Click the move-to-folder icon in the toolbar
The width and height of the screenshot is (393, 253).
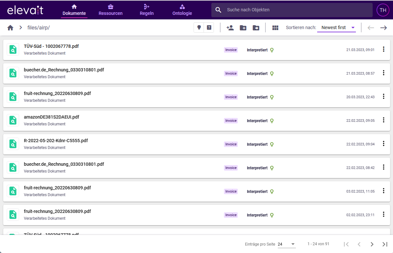pos(256,28)
